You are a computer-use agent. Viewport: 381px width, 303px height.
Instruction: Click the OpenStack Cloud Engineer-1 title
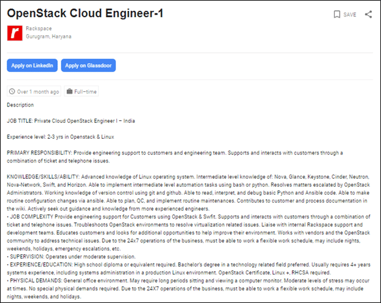[x=85, y=13]
